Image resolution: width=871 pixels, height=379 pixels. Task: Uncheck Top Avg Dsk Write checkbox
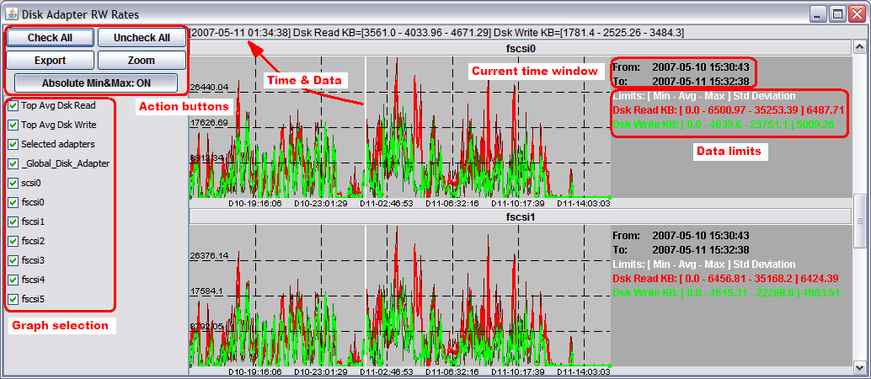click(13, 125)
